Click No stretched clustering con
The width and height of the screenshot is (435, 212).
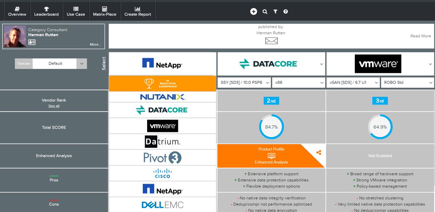click(x=380, y=198)
